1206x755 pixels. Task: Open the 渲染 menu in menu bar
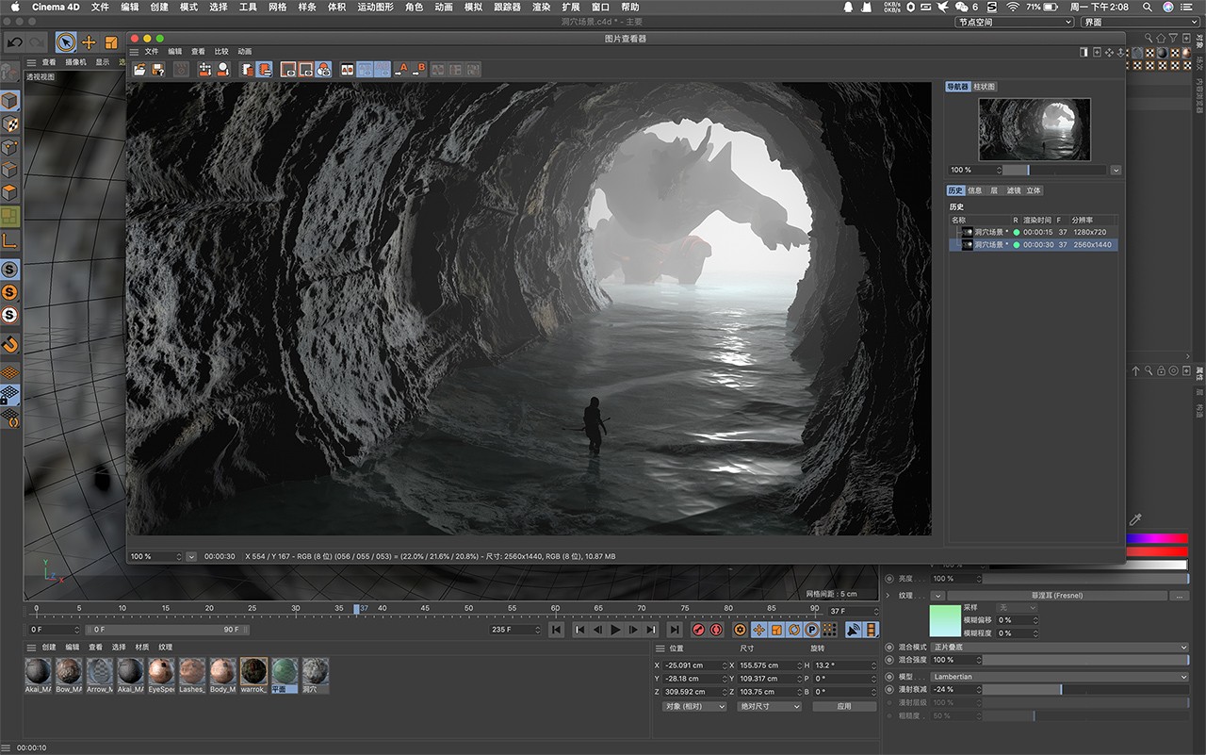click(541, 7)
